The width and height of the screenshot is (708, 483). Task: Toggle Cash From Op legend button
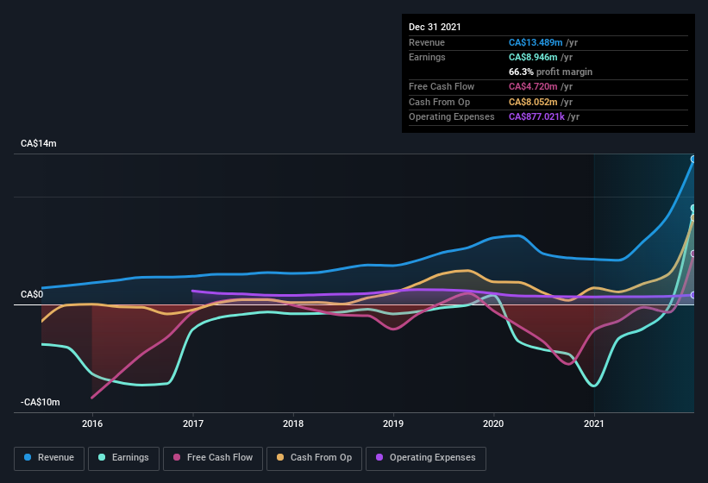click(x=315, y=458)
